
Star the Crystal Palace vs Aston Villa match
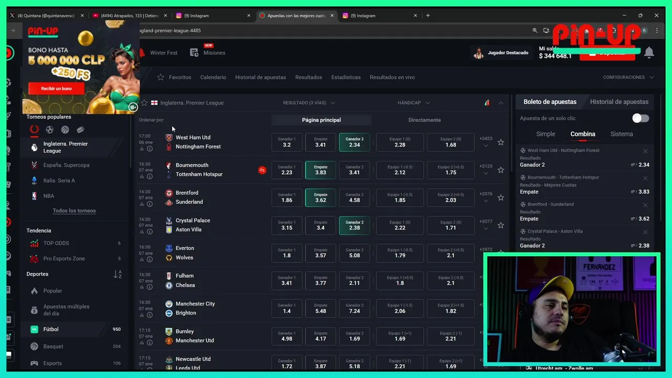pyautogui.click(x=501, y=225)
